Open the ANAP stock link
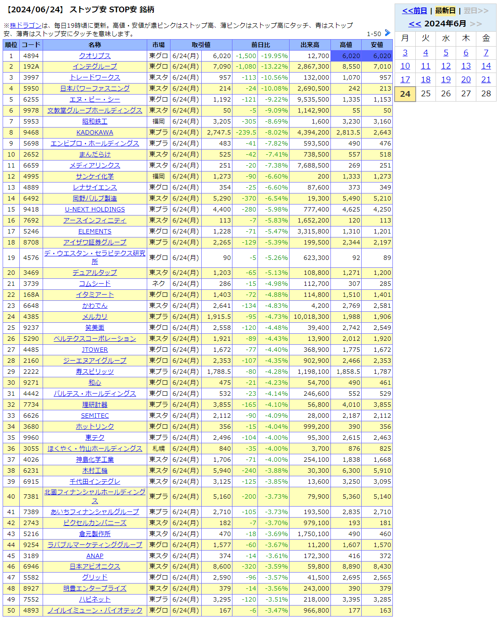Image resolution: width=497 pixels, height=624 pixels. (95, 556)
